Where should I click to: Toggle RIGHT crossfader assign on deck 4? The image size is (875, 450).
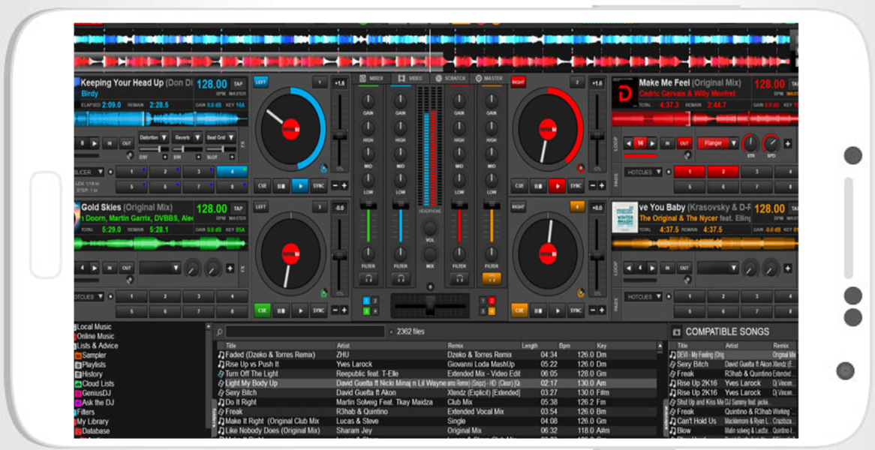click(519, 206)
